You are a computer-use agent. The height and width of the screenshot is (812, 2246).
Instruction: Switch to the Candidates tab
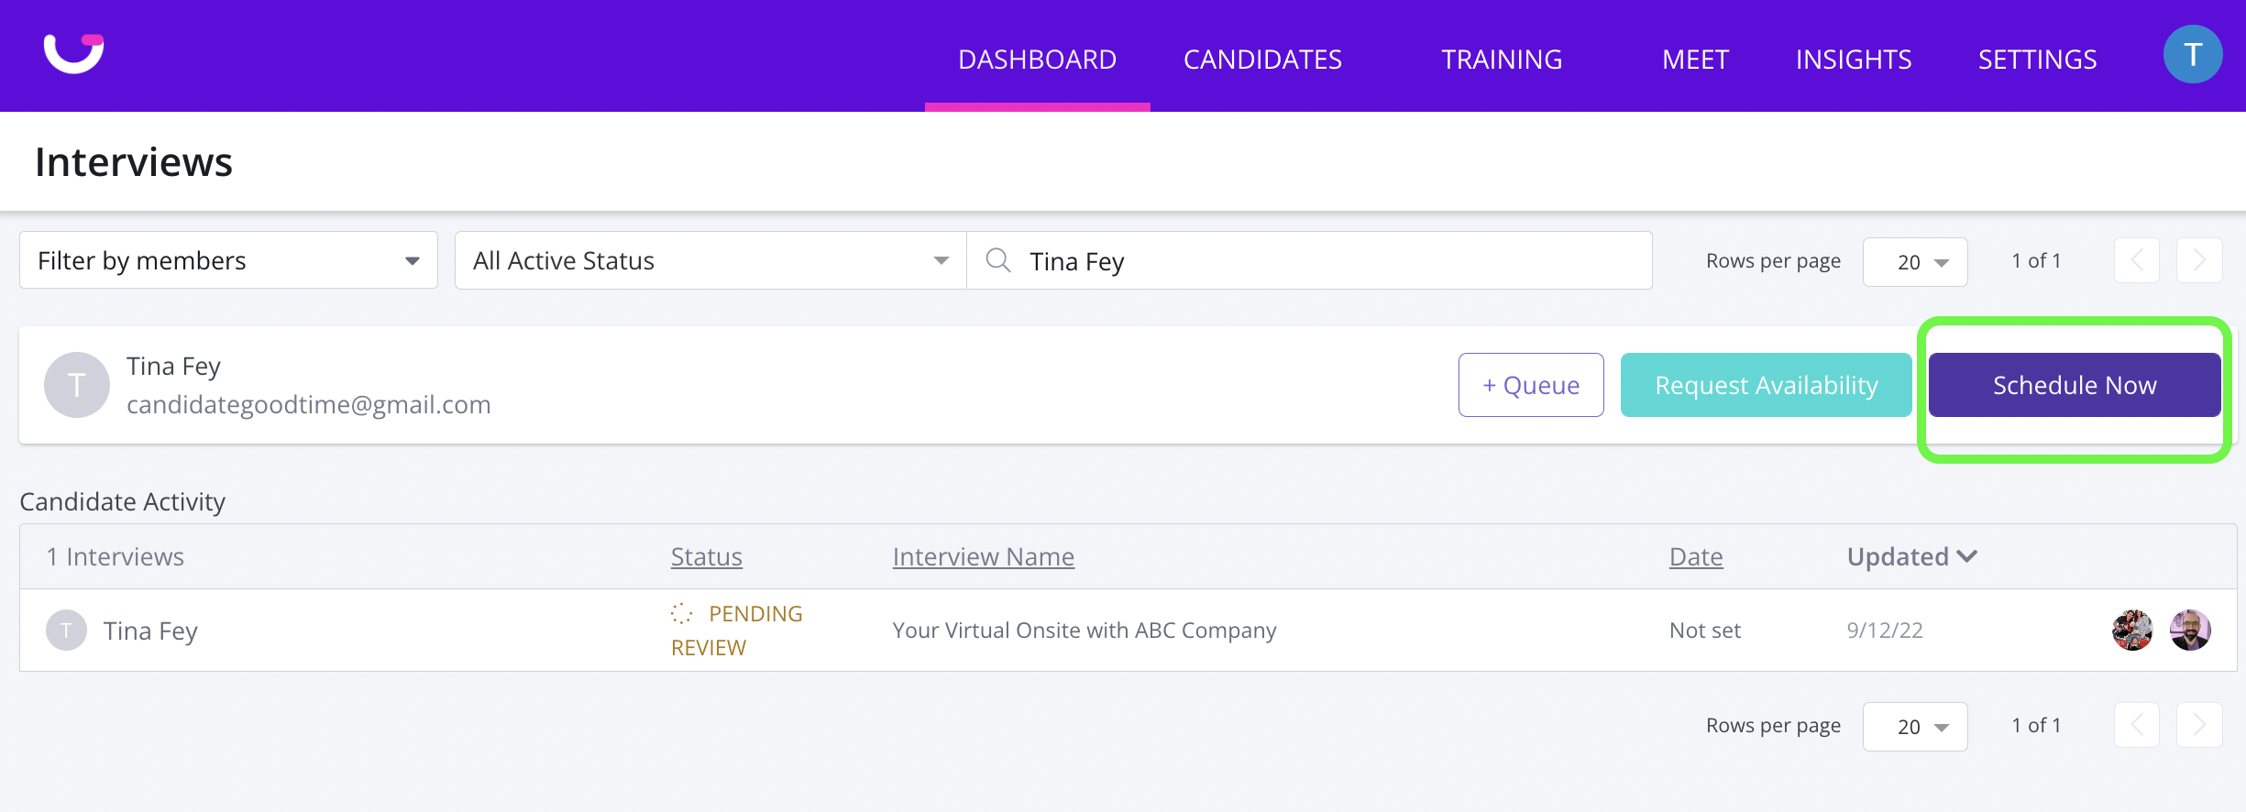(1262, 60)
